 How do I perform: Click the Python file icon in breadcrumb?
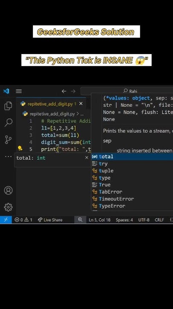[x=25, y=114]
